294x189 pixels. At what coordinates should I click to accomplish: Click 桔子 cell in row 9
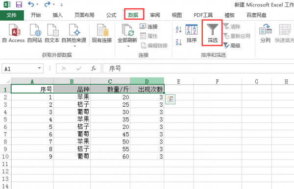coord(72,149)
